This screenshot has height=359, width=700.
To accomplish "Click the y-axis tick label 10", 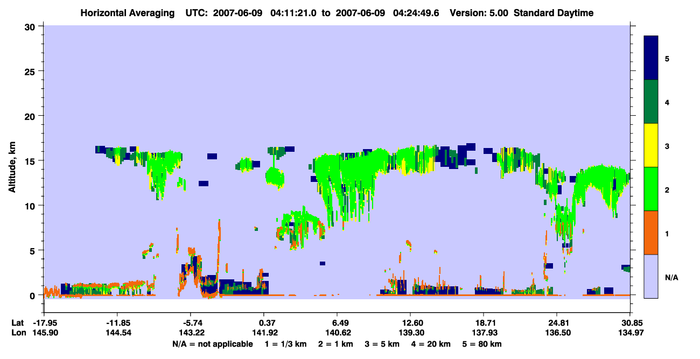I will click(x=31, y=206).
